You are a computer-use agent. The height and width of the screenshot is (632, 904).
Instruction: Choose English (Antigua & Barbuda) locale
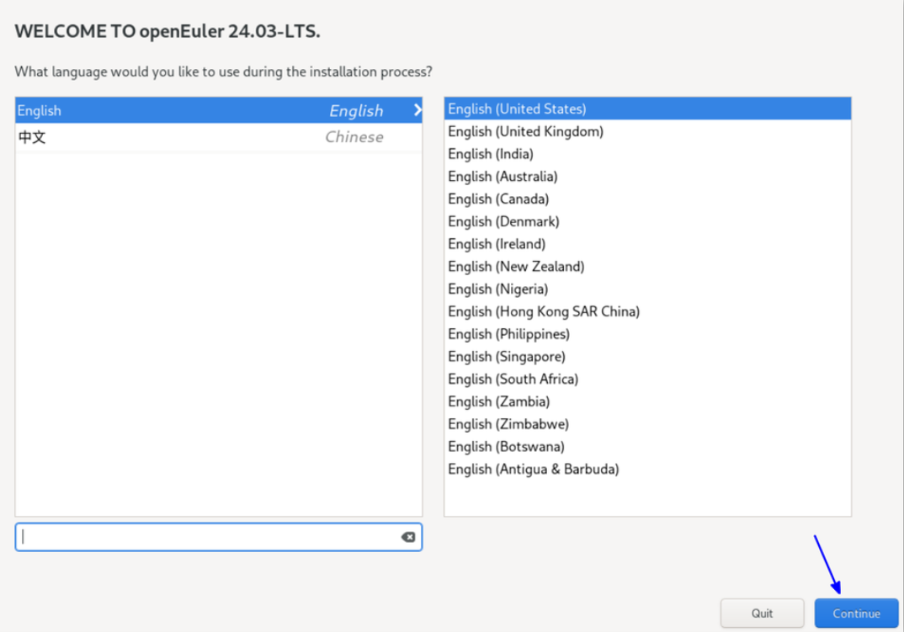pos(647,469)
